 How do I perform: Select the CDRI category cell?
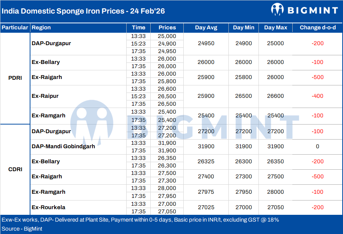15,169
